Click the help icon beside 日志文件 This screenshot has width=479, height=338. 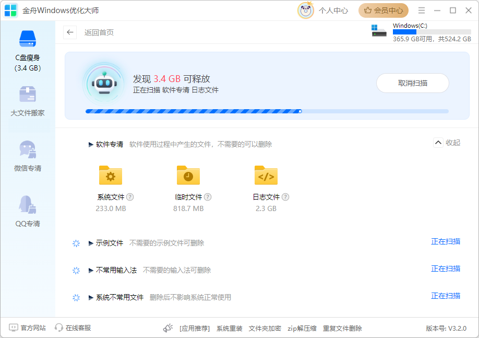(x=285, y=197)
